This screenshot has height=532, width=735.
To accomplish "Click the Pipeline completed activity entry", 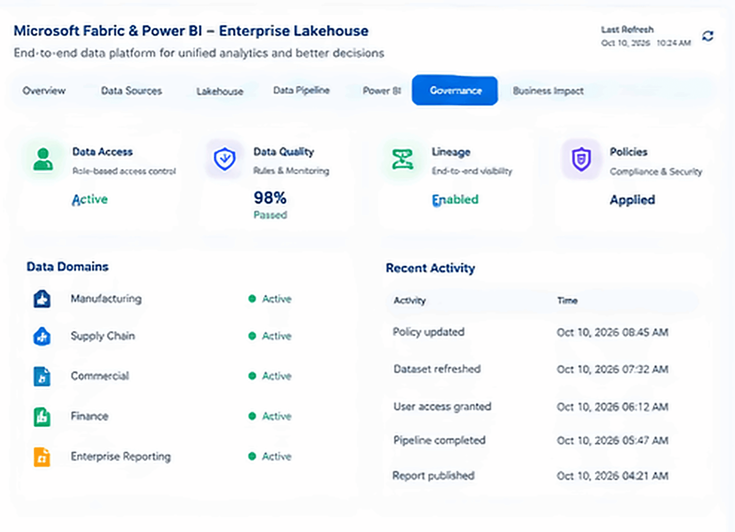I will tap(439, 440).
